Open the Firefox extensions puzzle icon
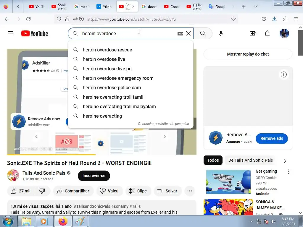 tap(285, 19)
